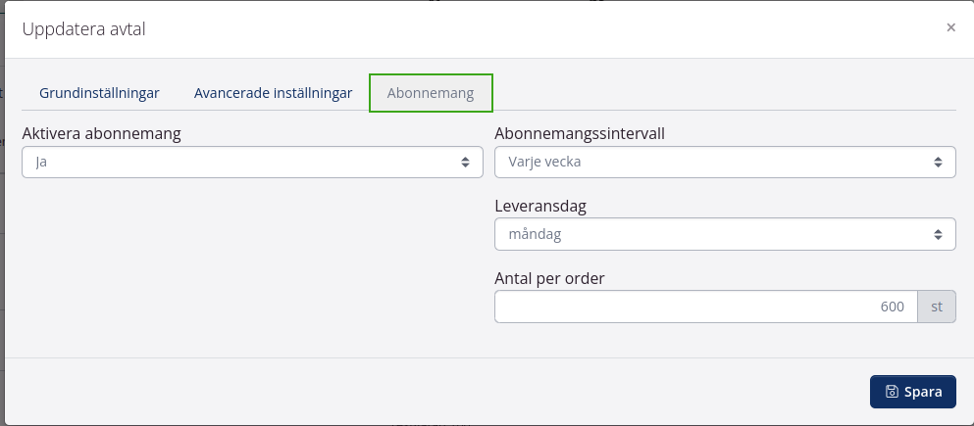Click the arrows icon on the Ja select

pos(465,163)
